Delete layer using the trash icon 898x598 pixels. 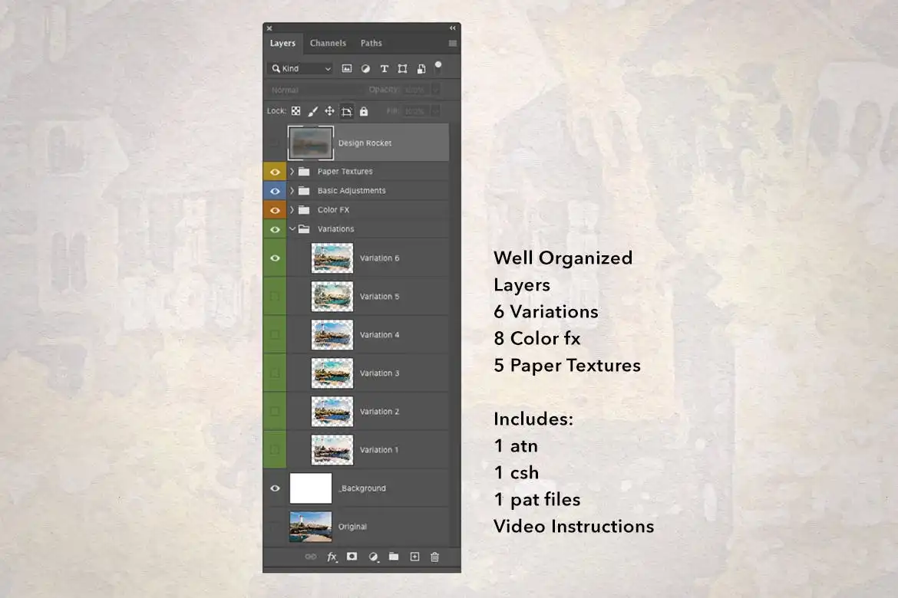point(434,557)
